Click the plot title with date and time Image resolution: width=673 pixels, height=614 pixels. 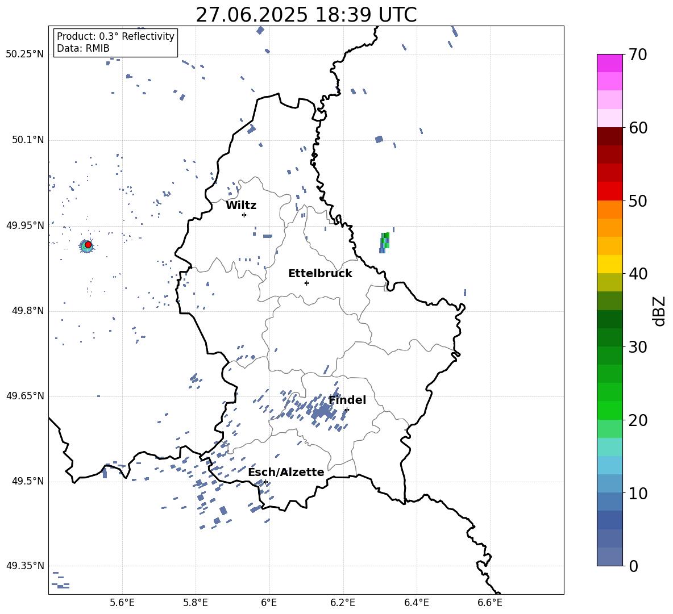pyautogui.click(x=306, y=15)
